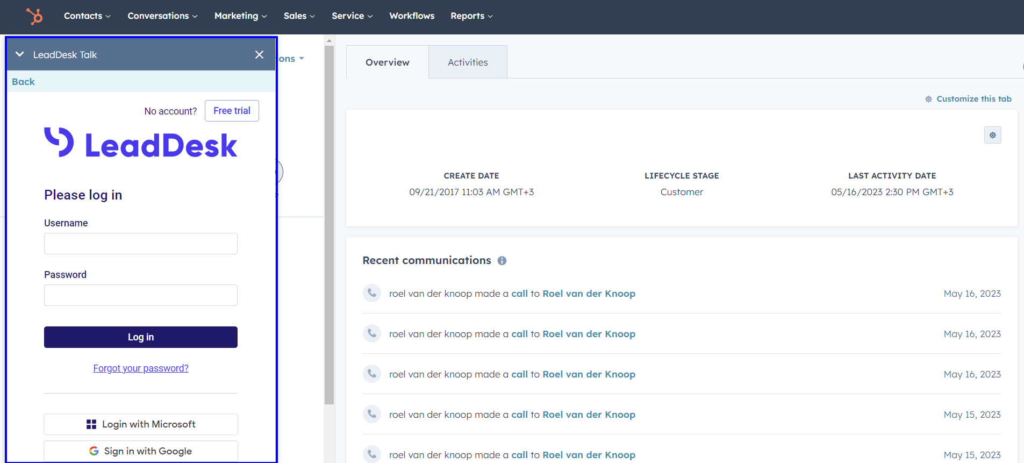Open call link in first May 16 row
Screen dimensions: 1024x463
click(x=519, y=294)
